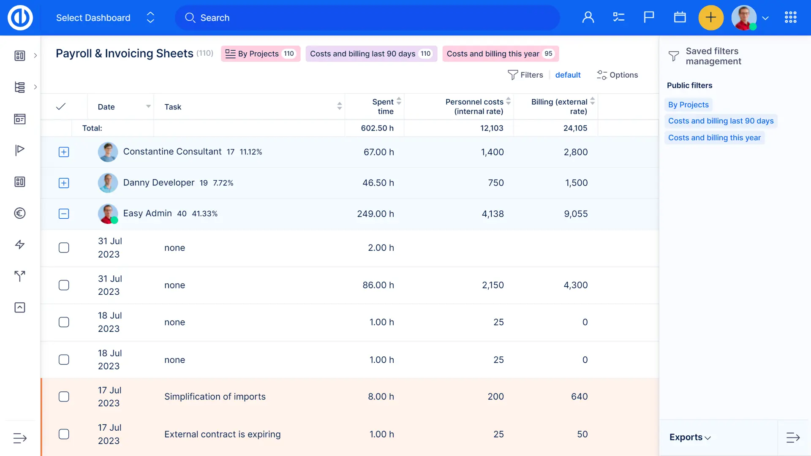Open the Filters button
This screenshot has height=456, width=811.
click(x=525, y=75)
